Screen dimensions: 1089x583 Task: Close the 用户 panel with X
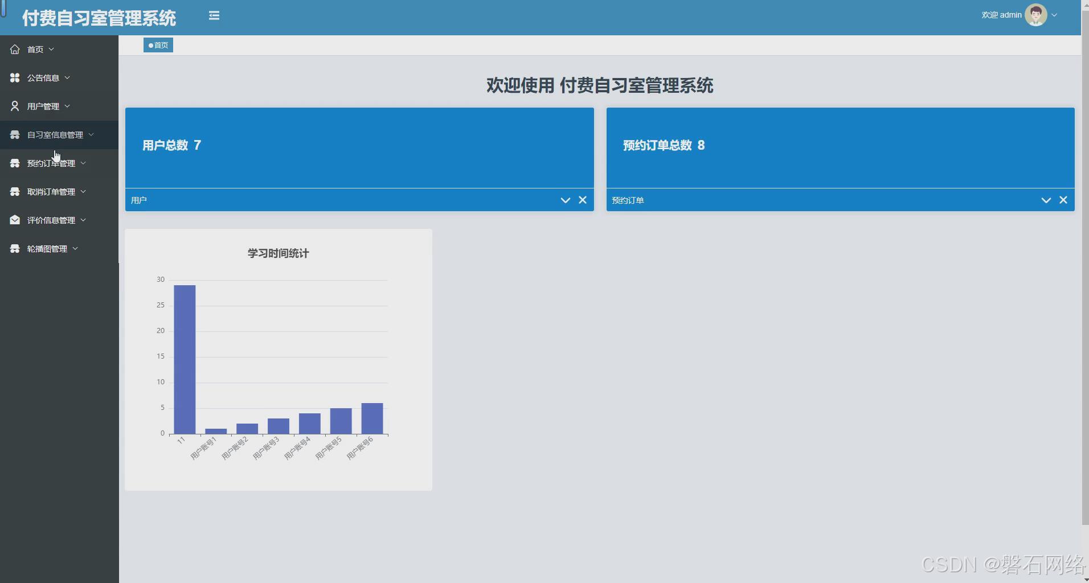(x=583, y=200)
